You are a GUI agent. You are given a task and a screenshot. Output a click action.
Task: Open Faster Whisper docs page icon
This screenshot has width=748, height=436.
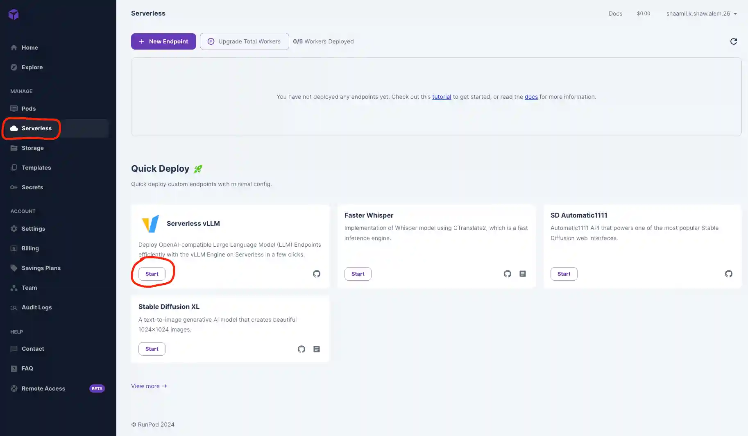pyautogui.click(x=523, y=274)
